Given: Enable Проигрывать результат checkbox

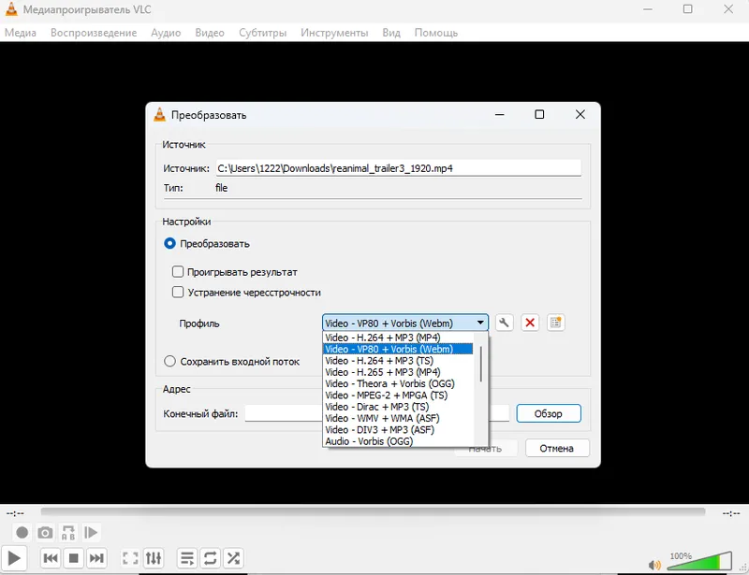Looking at the screenshot, I should 178,272.
